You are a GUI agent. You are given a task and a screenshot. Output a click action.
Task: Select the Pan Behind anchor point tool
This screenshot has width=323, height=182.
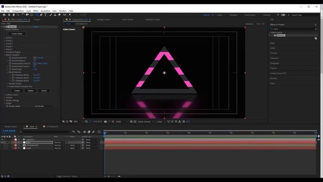click(31, 15)
